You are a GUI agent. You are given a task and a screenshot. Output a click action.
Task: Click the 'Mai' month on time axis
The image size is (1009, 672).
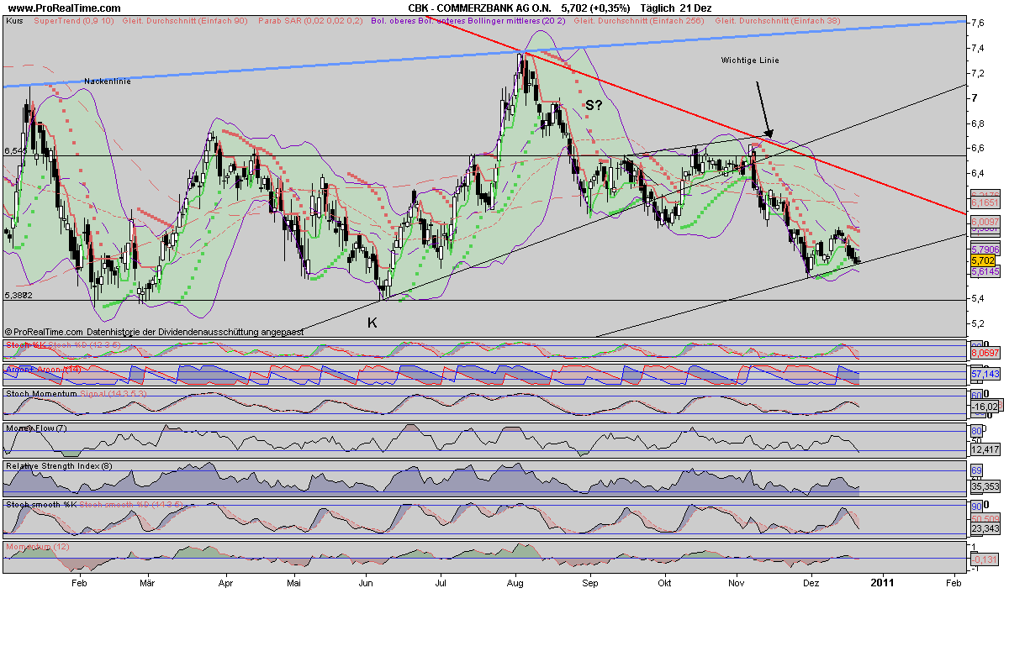point(293,581)
